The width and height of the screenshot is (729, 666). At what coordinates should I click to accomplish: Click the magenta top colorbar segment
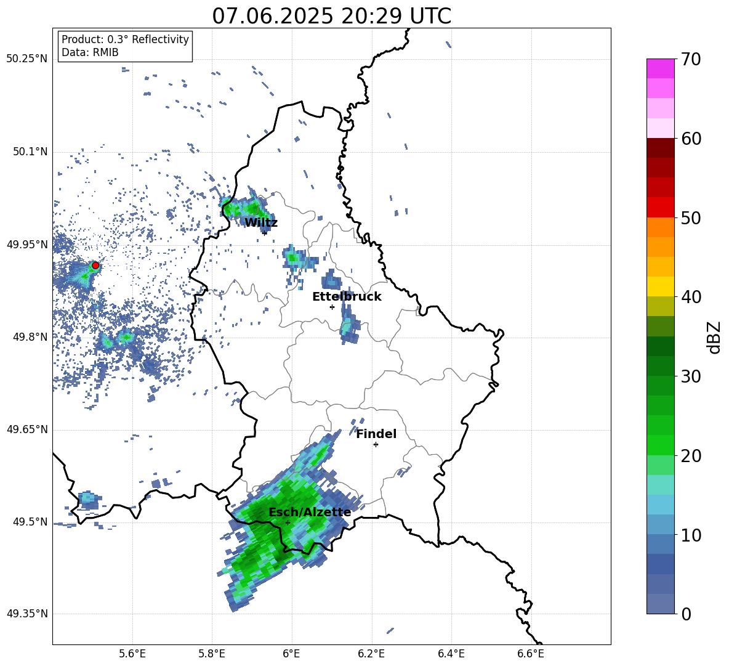[x=661, y=68]
